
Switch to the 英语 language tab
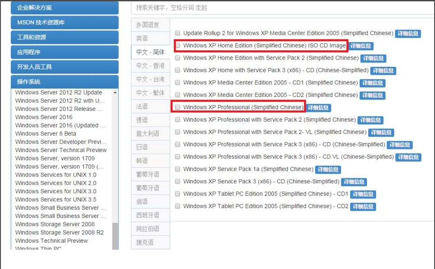pyautogui.click(x=142, y=39)
